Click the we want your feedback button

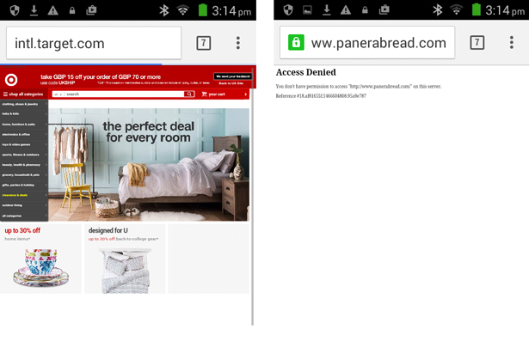(232, 76)
